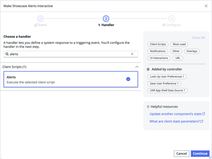Select the Alerts client script handler
Viewport: 212px width, 159px height.
point(71,79)
